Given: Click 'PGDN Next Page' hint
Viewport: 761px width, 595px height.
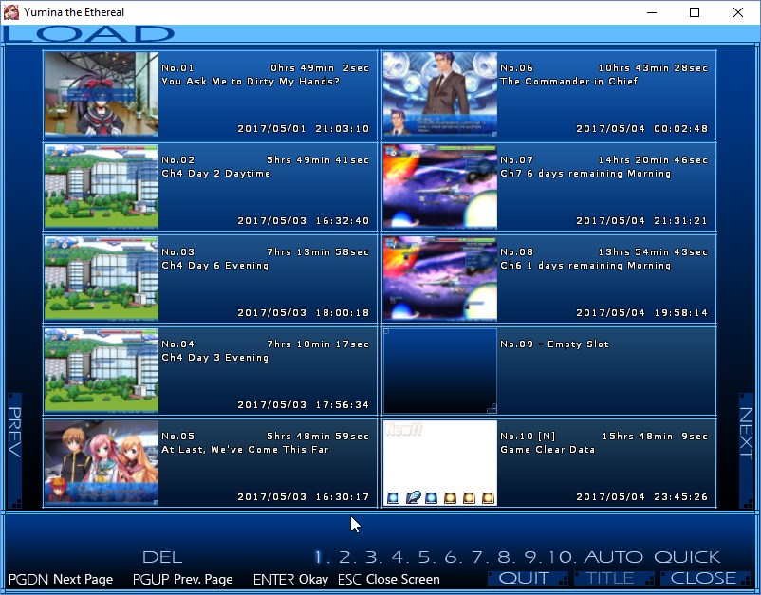Looking at the screenshot, I should tap(61, 579).
